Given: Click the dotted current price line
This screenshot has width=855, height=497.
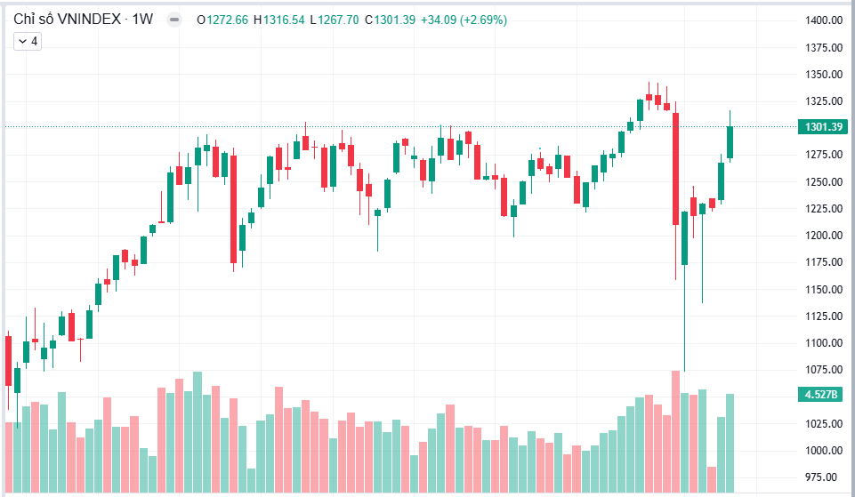Looking at the screenshot, I should coord(400,127).
